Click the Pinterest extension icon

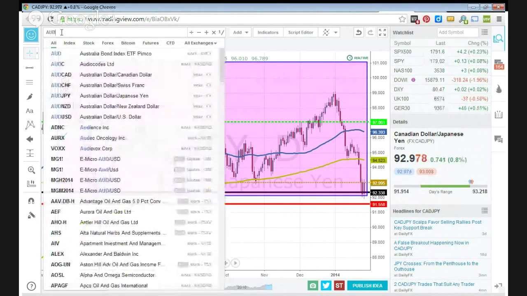coord(426,19)
